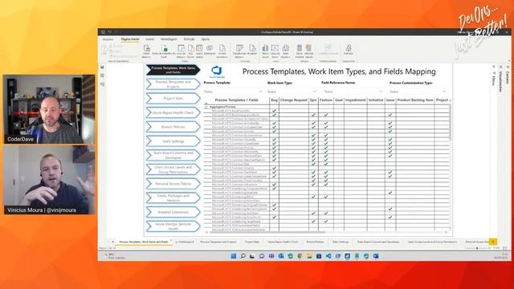The width and height of the screenshot is (514, 289).
Task: Click the Project Stats navigation button
Action: click(173, 98)
